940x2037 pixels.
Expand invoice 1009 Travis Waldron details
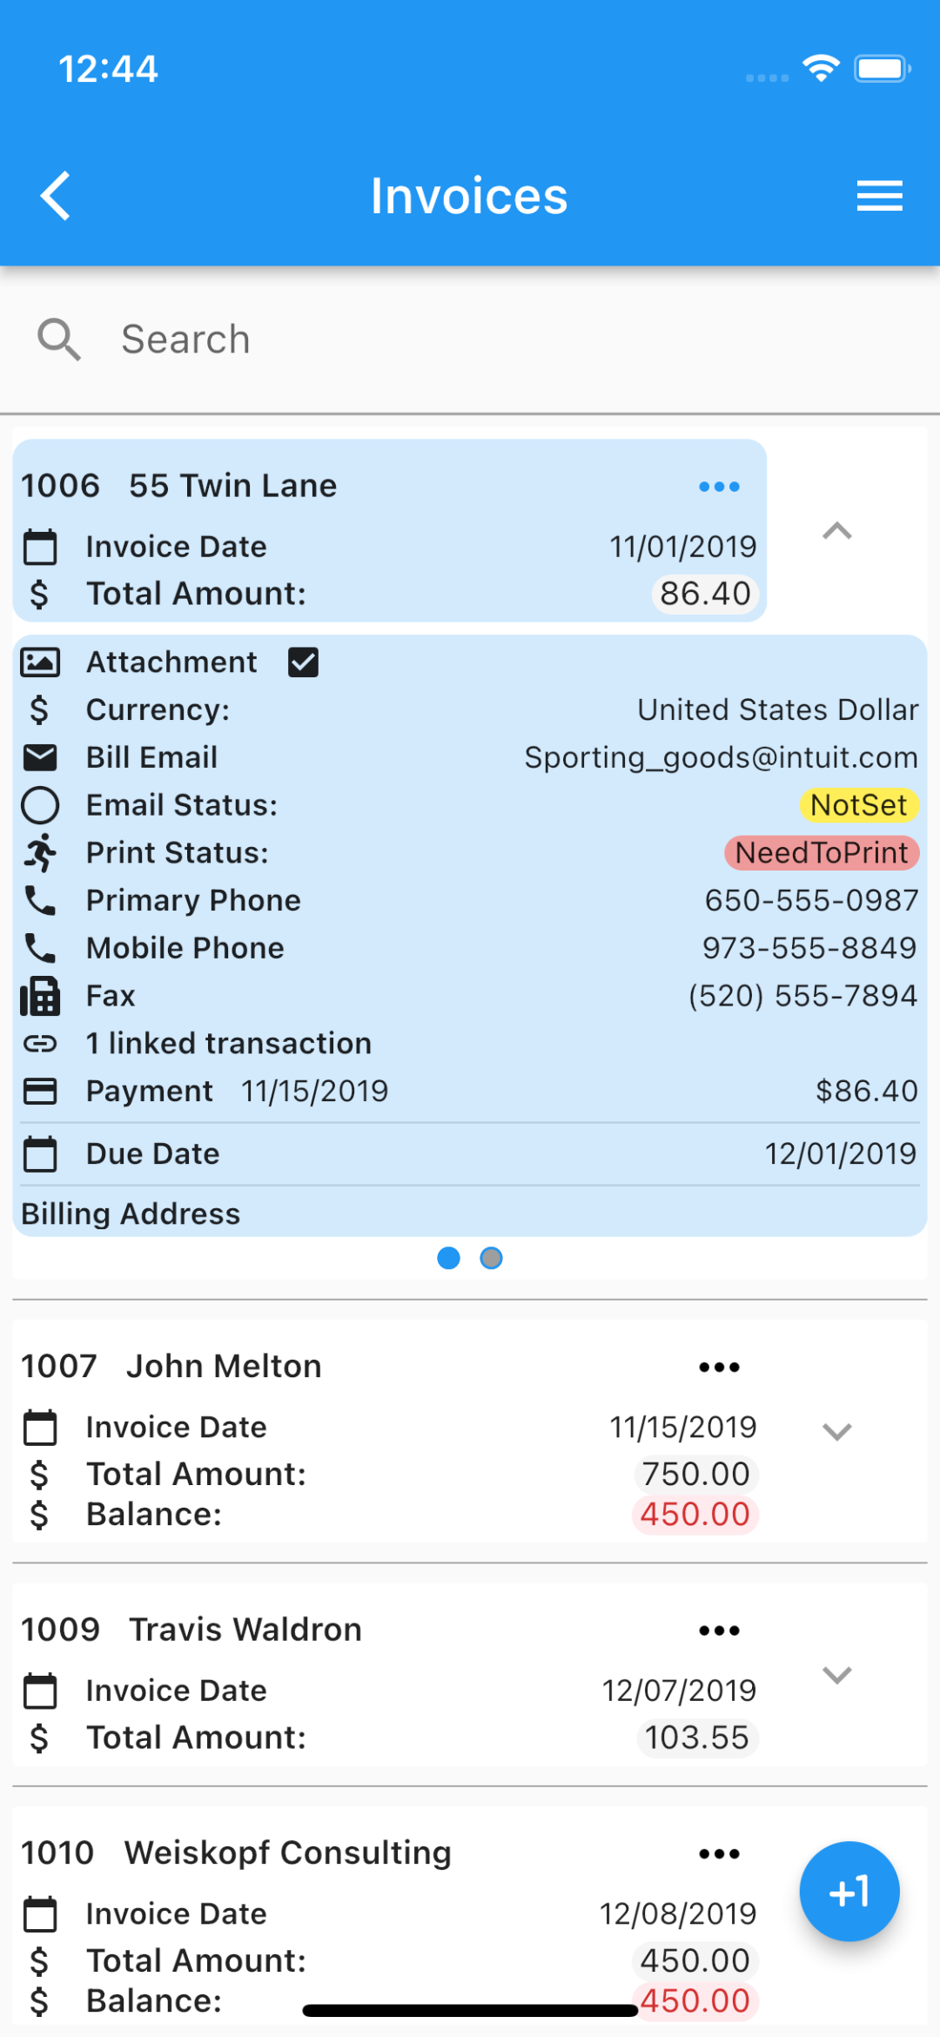pyautogui.click(x=836, y=1675)
